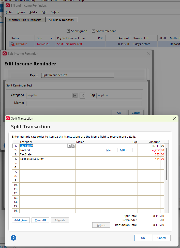
Task: Cancel the Split Transaction dialog
Action: coord(162,238)
